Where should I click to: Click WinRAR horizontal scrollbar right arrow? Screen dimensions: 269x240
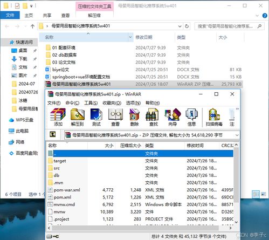coord(231,228)
